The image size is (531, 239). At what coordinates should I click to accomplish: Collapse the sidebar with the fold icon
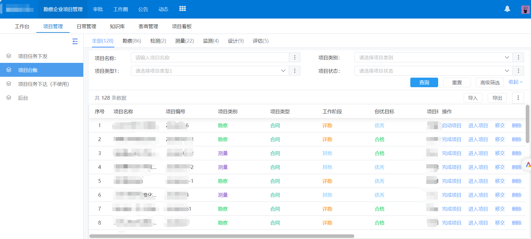[75, 41]
